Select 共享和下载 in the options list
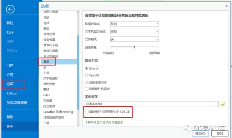Viewport: 232px width, 138px height. pyautogui.click(x=51, y=45)
